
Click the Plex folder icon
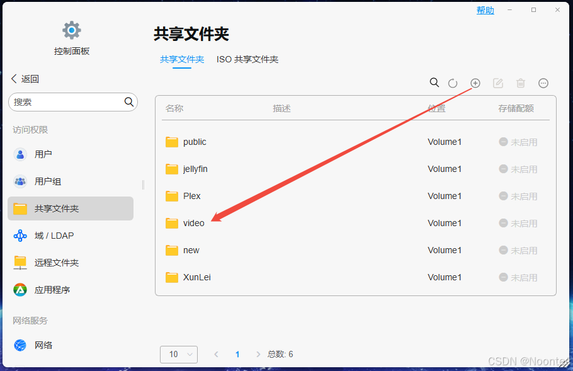(x=172, y=196)
